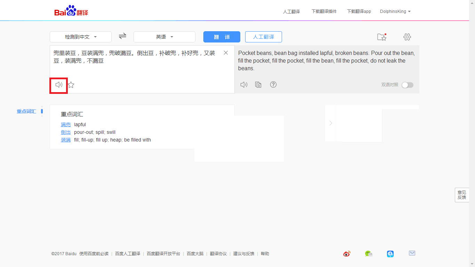This screenshot has width=475, height=267.
Task: Select 重点词汇 side tab
Action: coord(26,111)
